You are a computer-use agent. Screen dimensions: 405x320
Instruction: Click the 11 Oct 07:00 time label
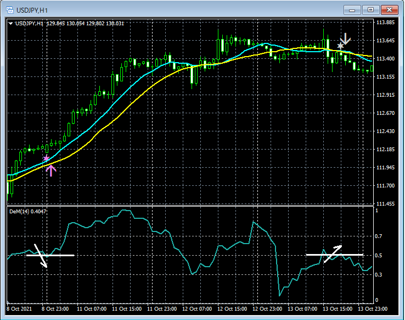coord(92,308)
